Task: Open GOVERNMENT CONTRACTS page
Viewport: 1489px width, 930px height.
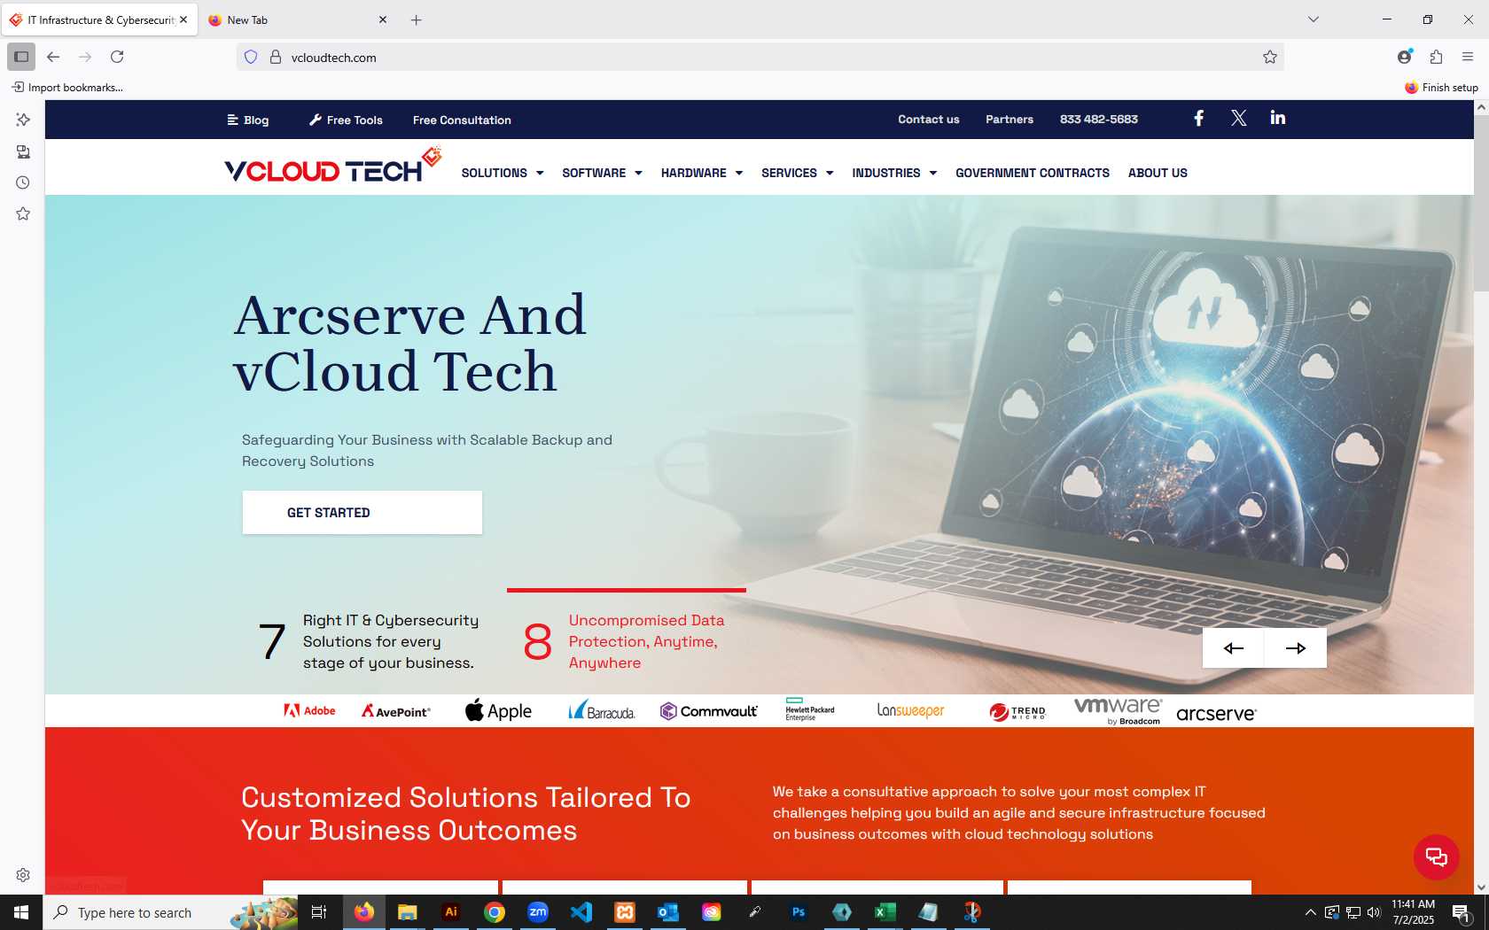Action: pyautogui.click(x=1033, y=173)
